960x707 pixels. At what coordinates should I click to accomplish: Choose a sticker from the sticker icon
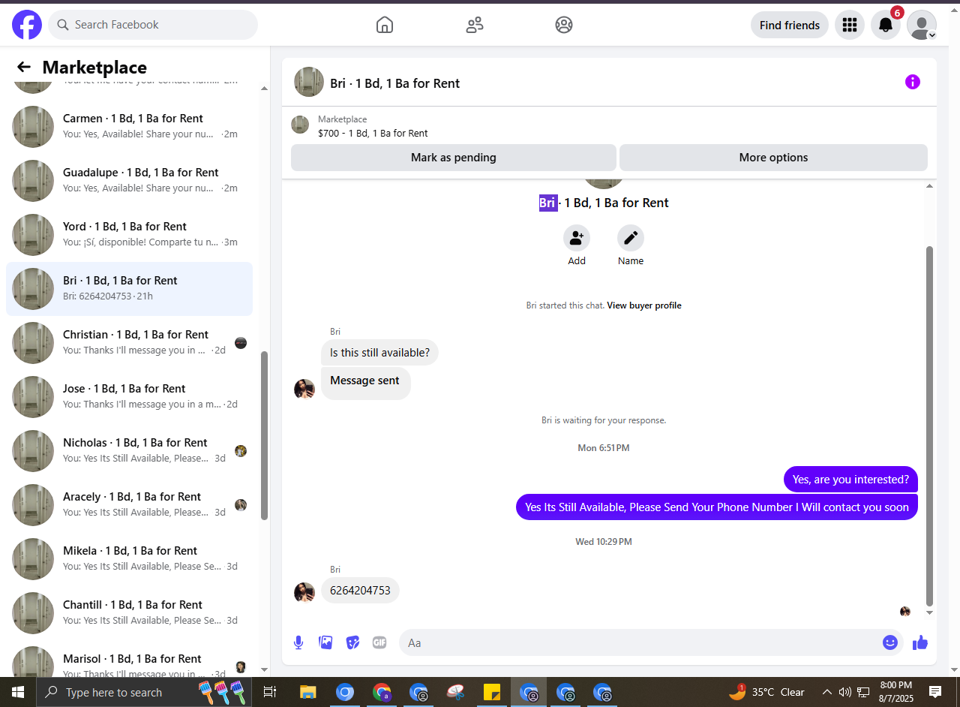click(x=352, y=642)
